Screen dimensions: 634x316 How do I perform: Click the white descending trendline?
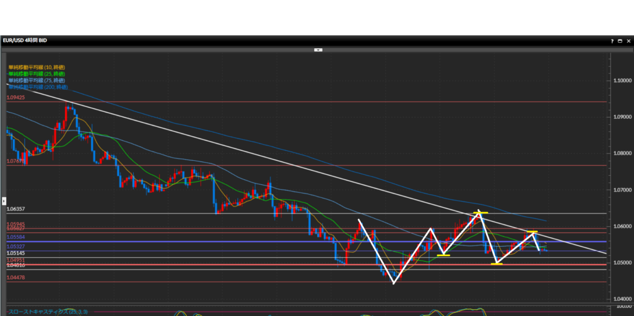click(248, 152)
